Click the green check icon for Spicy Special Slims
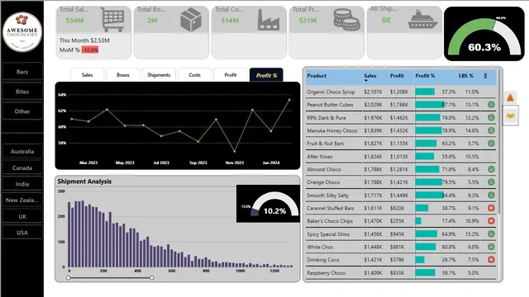This screenshot has height=297, width=529. (491, 233)
